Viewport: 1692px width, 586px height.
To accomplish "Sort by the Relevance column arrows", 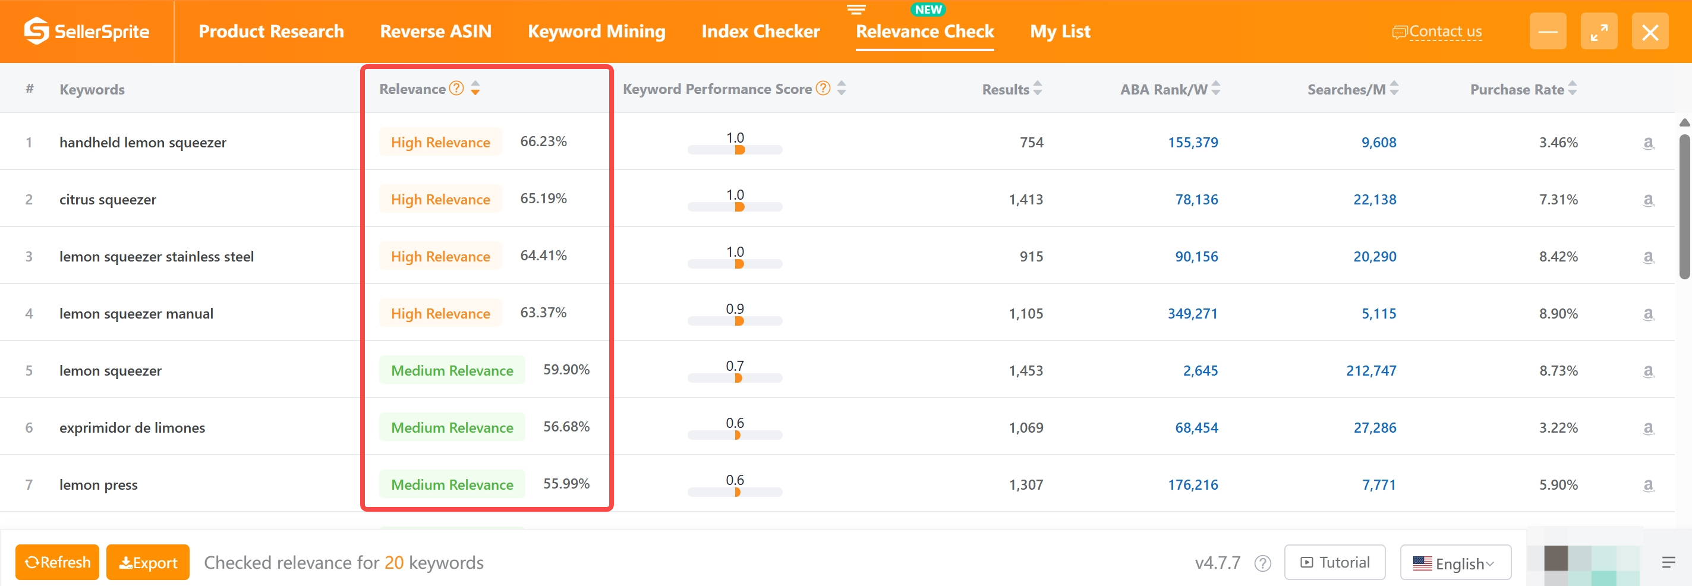I will click(475, 88).
